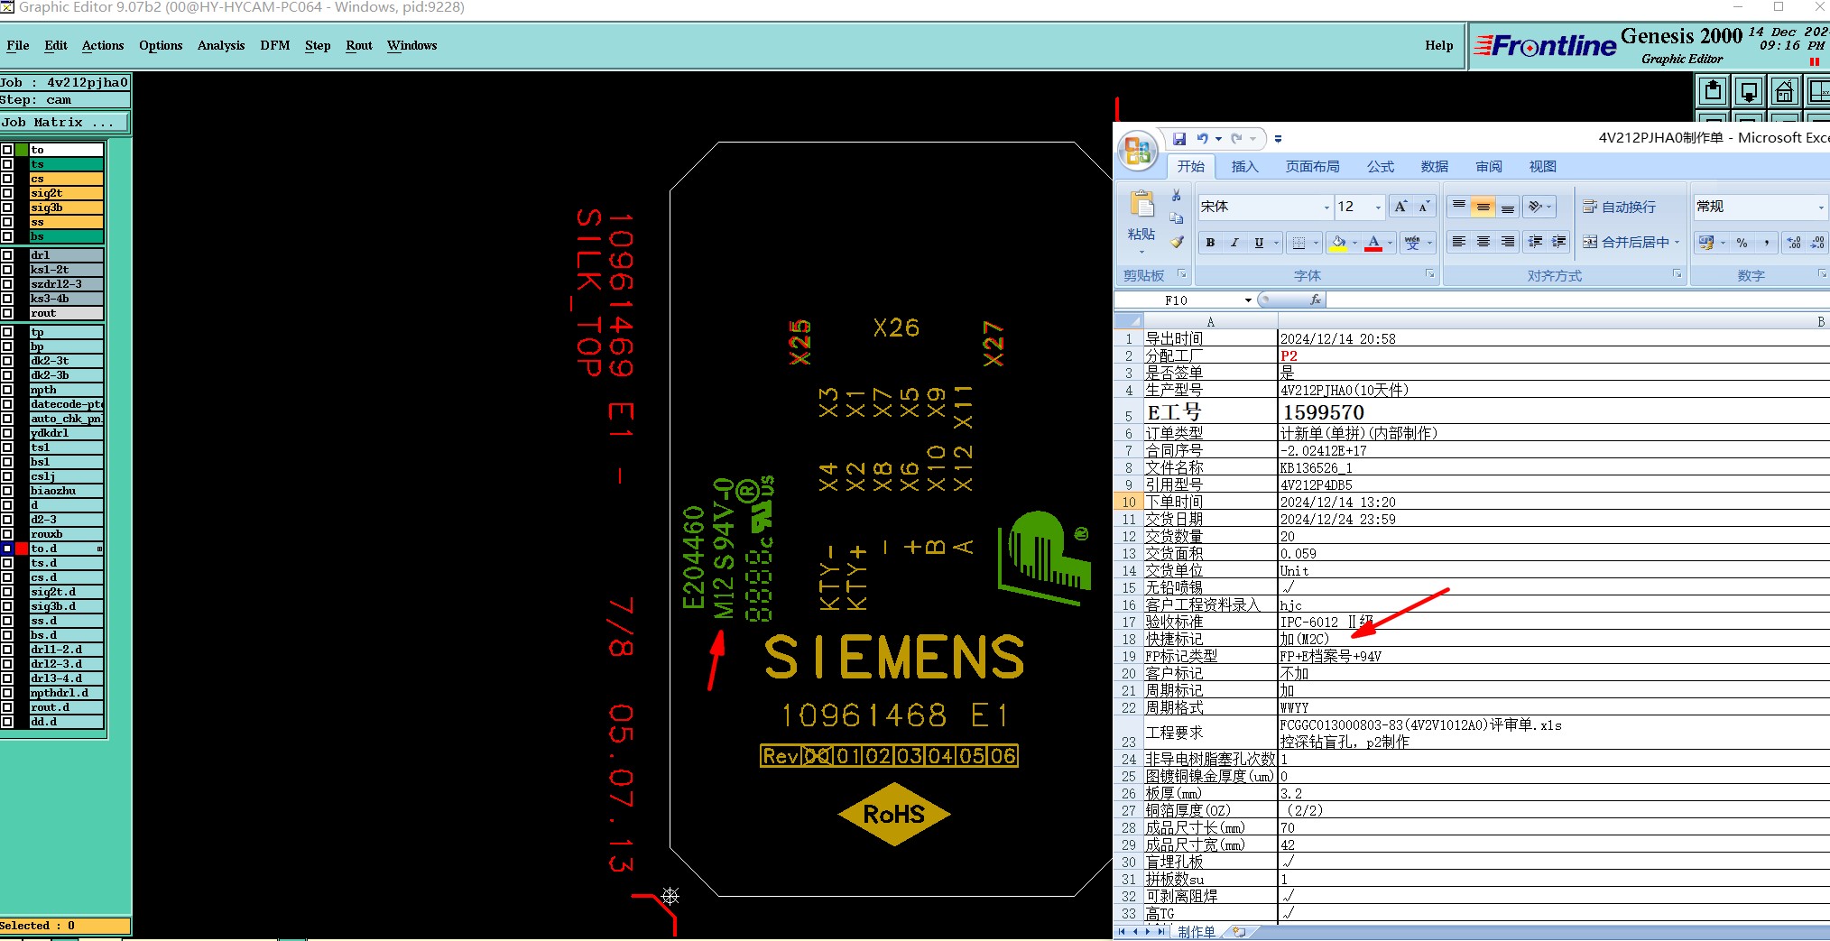
Task: Click the upward arrow box icon in Genesis
Action: 1713,91
